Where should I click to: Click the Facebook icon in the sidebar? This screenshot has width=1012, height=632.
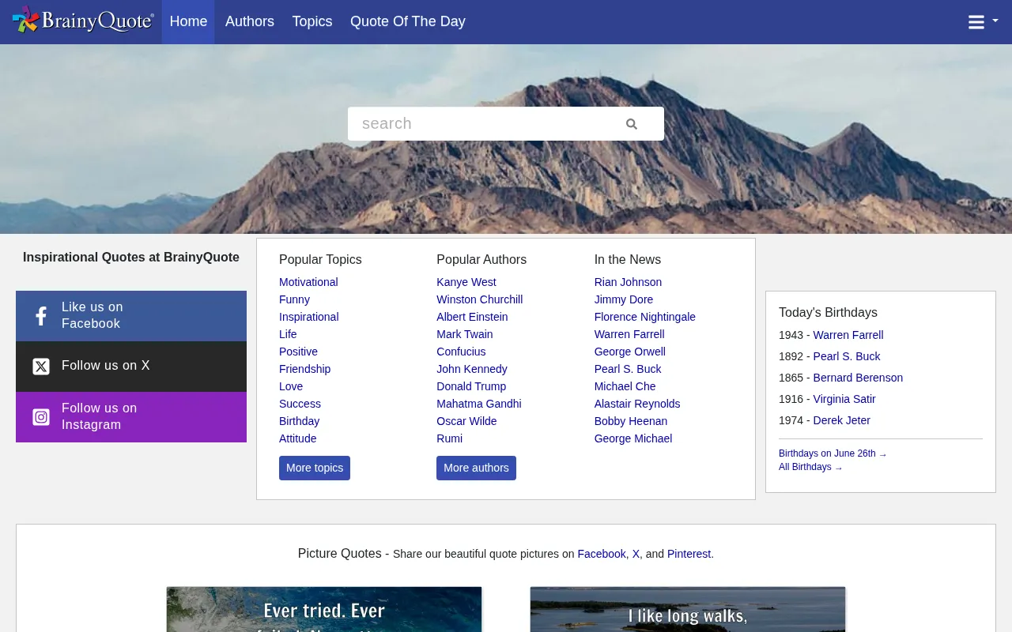(41, 316)
